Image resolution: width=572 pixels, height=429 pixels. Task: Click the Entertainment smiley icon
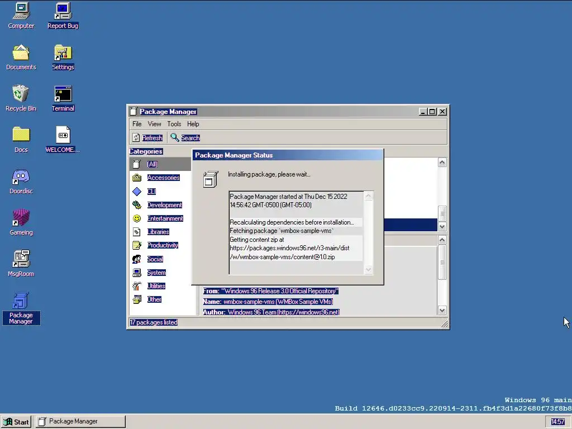pyautogui.click(x=137, y=218)
